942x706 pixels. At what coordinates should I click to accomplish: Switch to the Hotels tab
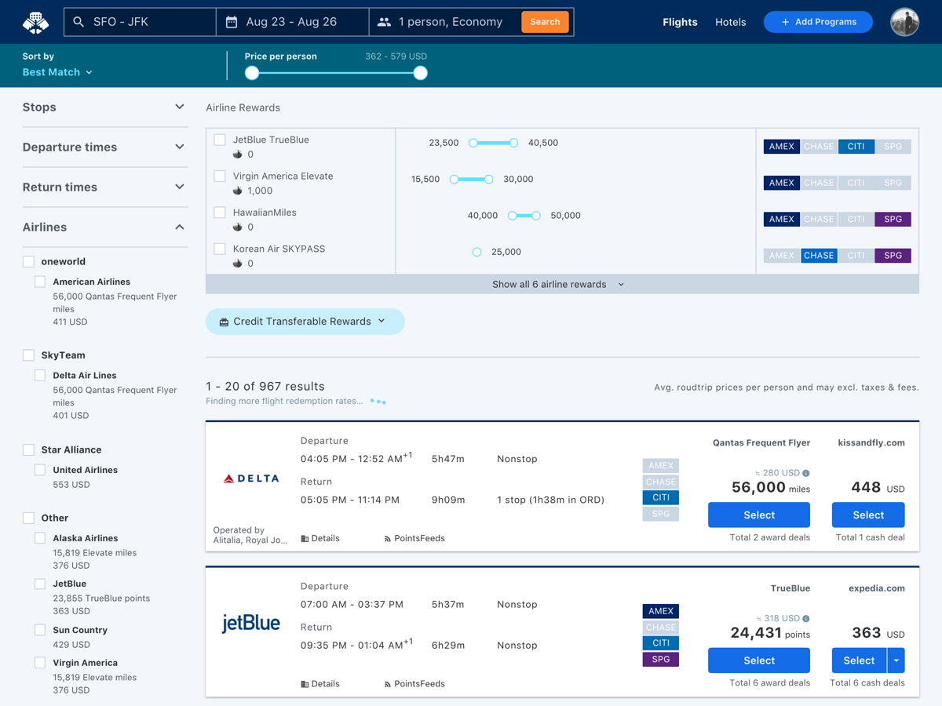(730, 22)
